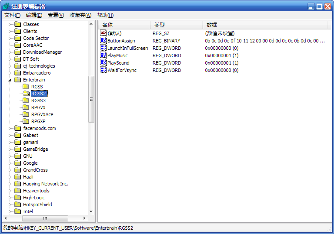
Task: Expand the GameBridge tree node
Action: (10, 149)
